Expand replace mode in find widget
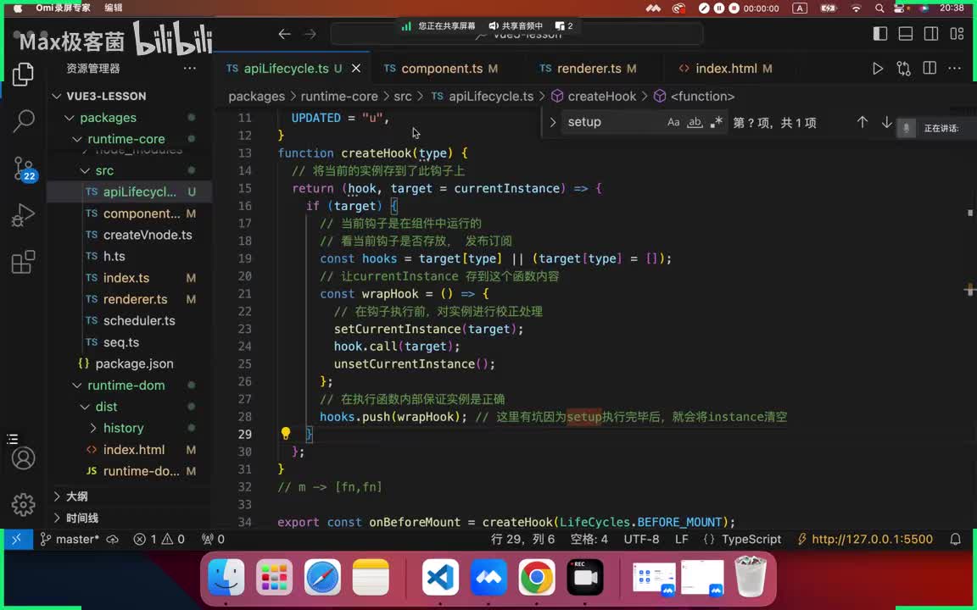Image resolution: width=977 pixels, height=610 pixels. 553,122
